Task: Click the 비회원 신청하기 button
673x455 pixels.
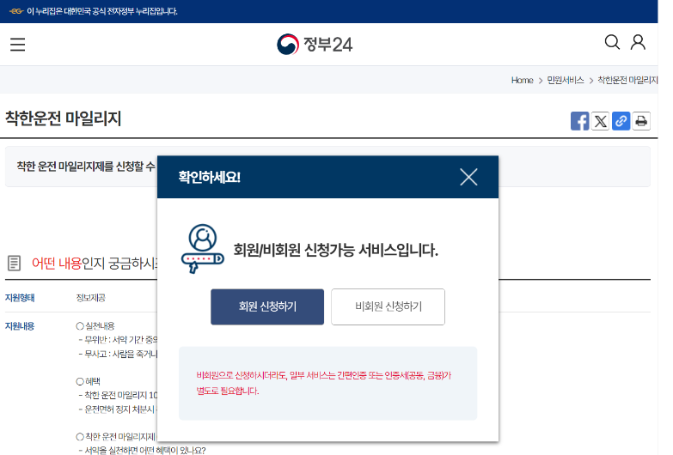Action: pos(388,306)
